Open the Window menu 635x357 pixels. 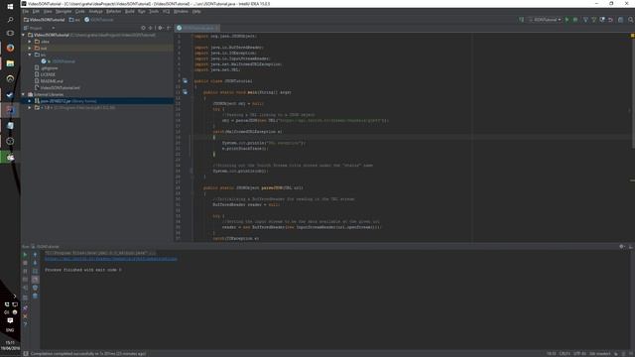point(181,11)
